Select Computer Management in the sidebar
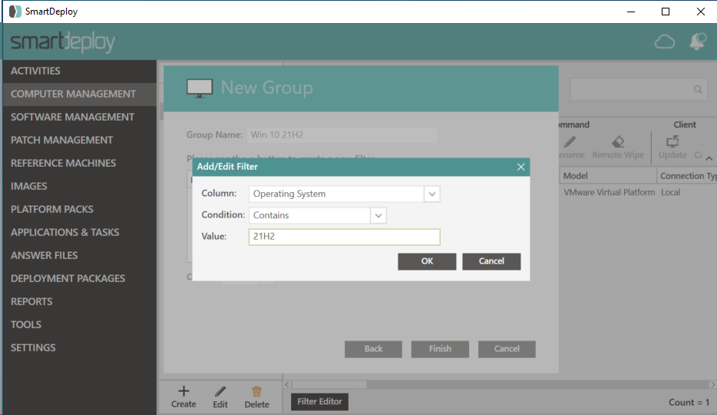Image resolution: width=717 pixels, height=415 pixels. pyautogui.click(x=80, y=94)
